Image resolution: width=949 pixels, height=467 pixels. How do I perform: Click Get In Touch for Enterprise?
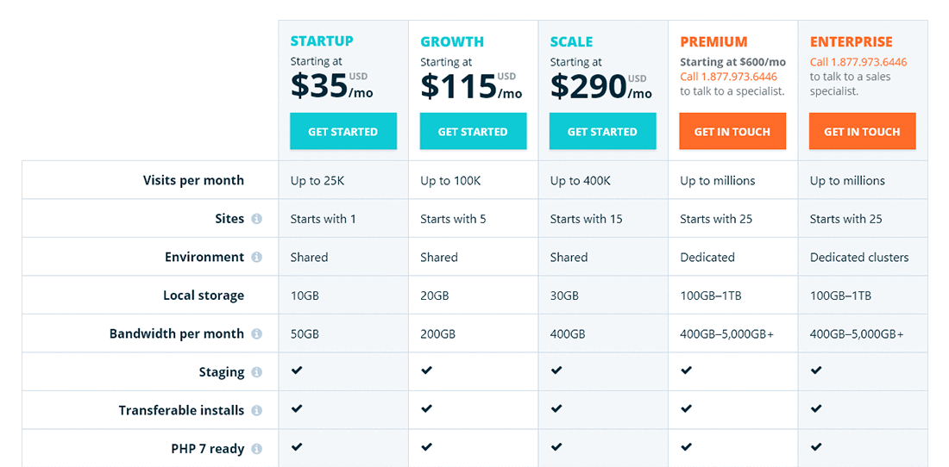863,131
